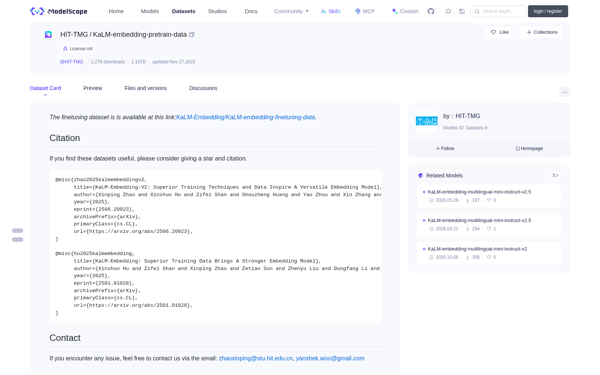Switch to the Preview tab

93,88
